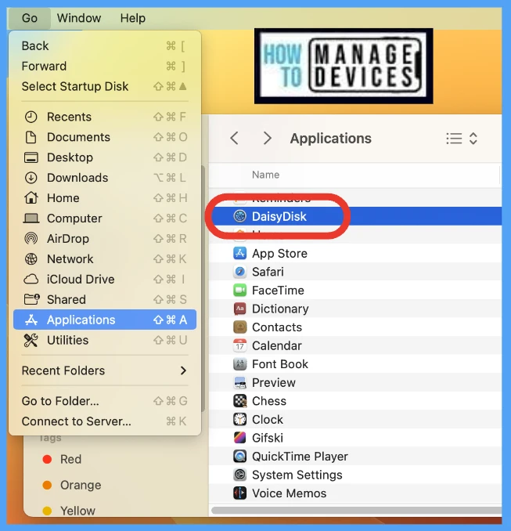Click the Shared folder icon in Go menu

(x=32, y=299)
